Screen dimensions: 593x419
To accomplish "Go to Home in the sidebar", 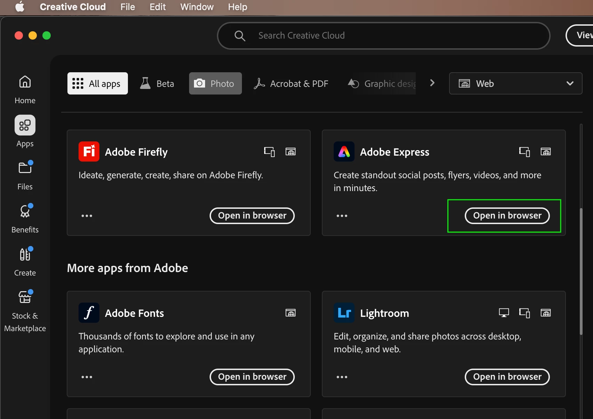I will (25, 90).
